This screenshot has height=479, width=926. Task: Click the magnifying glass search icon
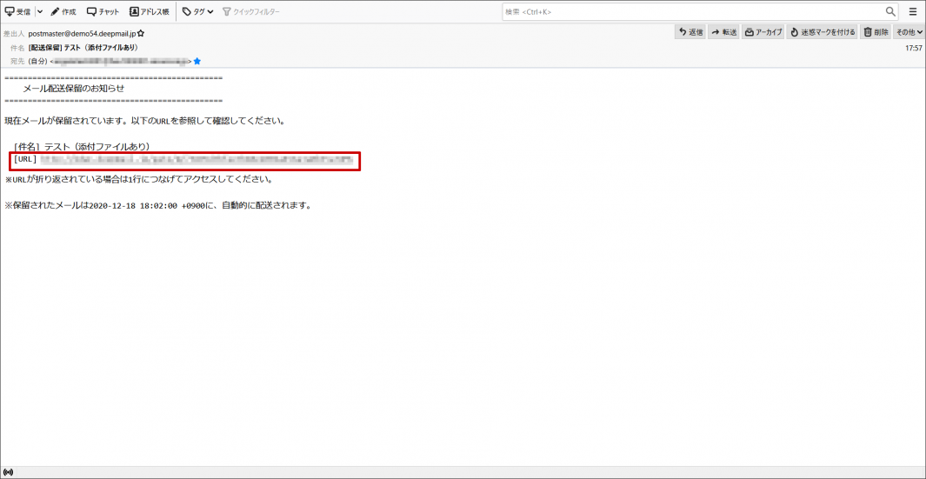(x=890, y=11)
